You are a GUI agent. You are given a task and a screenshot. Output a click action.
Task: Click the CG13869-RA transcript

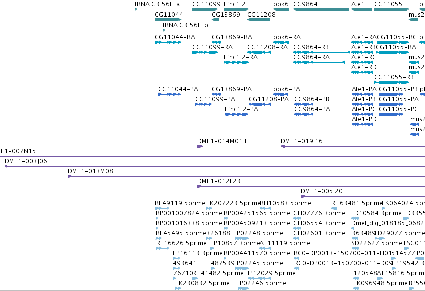tap(216, 42)
